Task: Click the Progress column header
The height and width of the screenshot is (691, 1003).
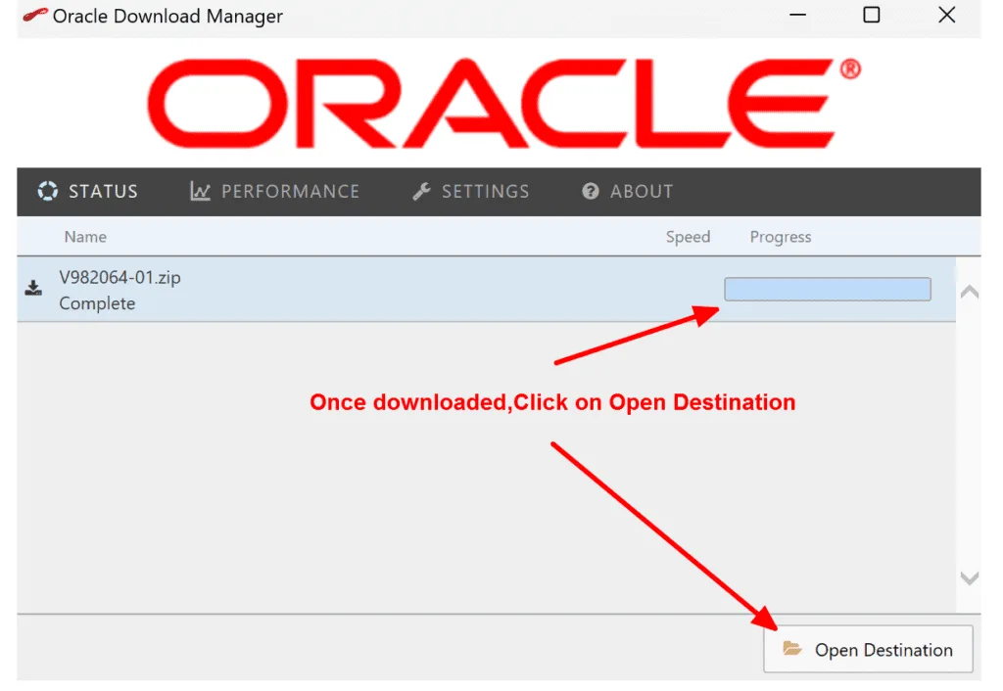Action: (780, 237)
